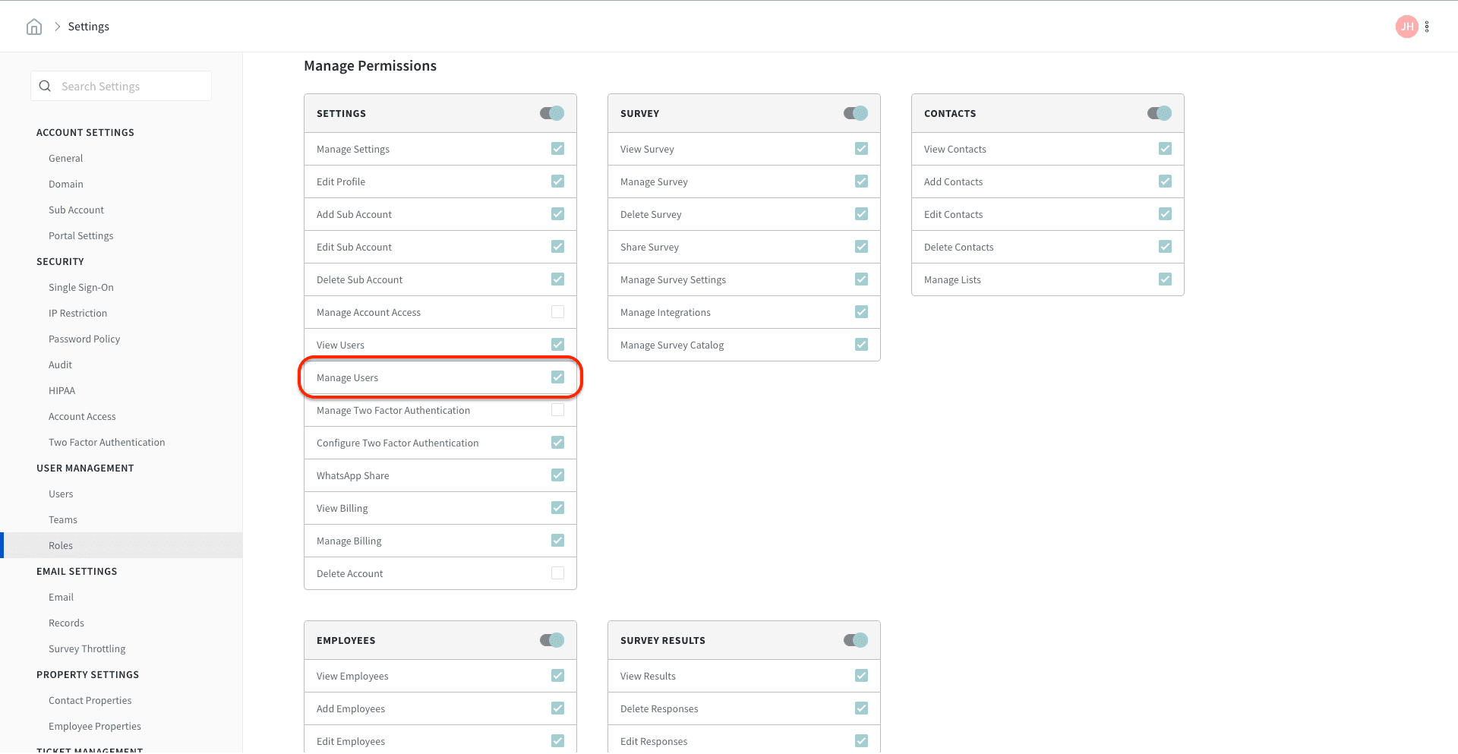Check the Delete Account permission box
The image size is (1458, 754).
(558, 573)
